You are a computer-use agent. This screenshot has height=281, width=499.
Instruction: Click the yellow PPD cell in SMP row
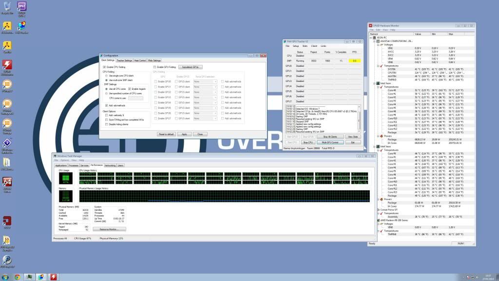(355, 61)
